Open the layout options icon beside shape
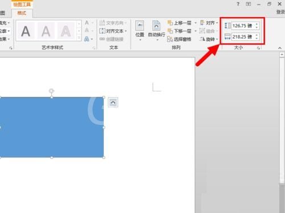The image size is (285, 213). point(113,102)
